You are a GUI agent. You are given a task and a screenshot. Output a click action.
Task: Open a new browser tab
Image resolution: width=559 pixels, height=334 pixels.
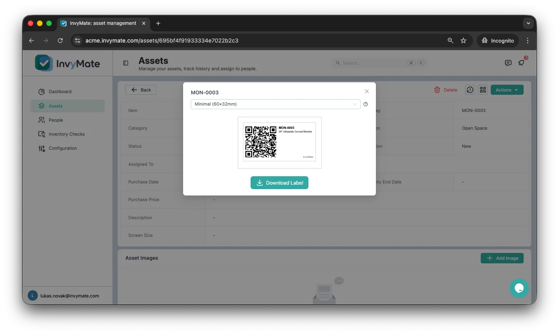point(158,23)
